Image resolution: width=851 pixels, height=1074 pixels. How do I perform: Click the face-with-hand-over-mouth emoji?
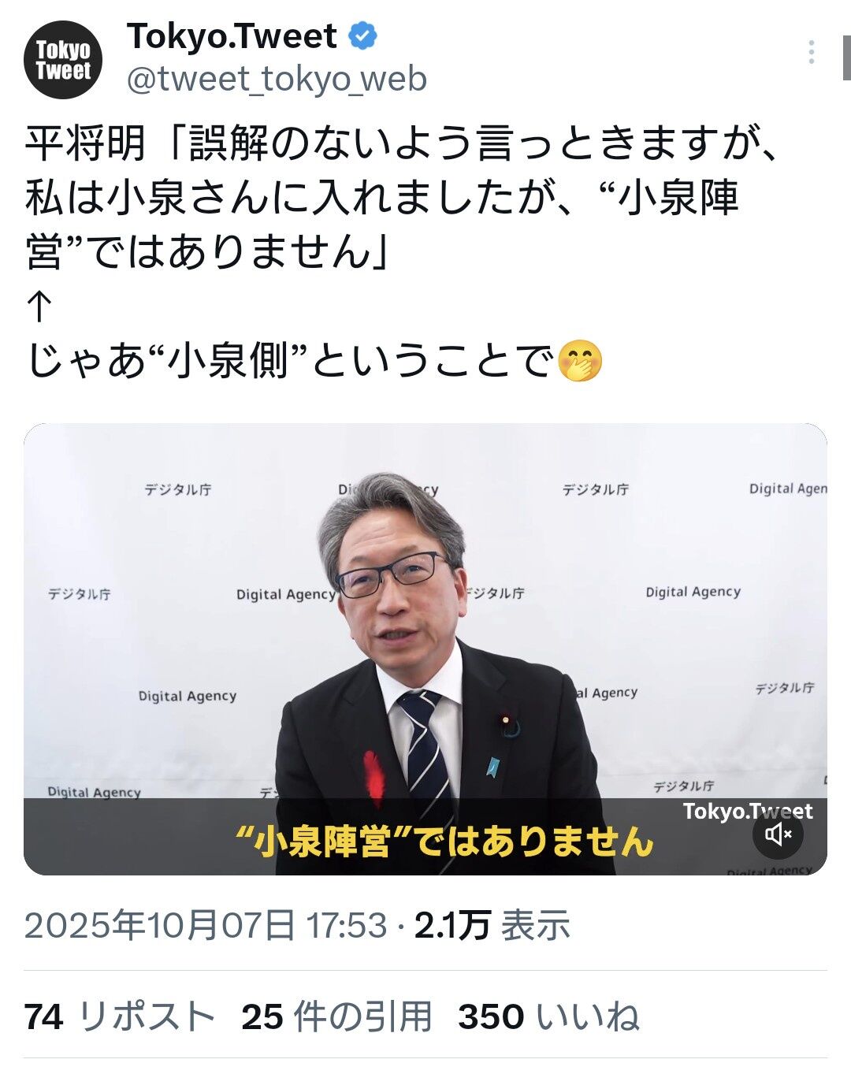(580, 362)
